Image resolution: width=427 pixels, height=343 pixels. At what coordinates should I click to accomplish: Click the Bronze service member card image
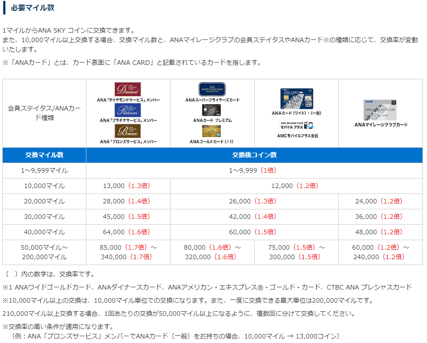128,131
